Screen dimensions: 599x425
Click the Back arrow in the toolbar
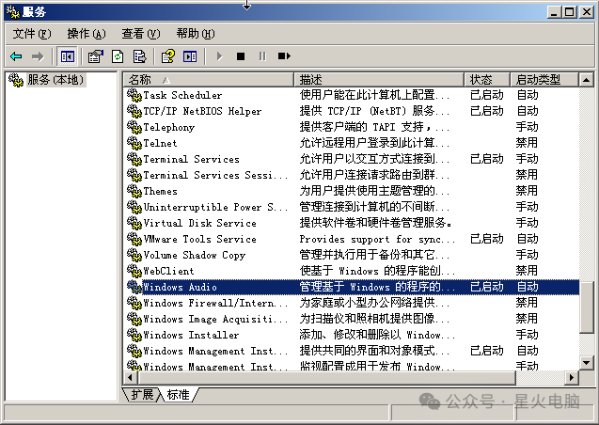(16, 56)
